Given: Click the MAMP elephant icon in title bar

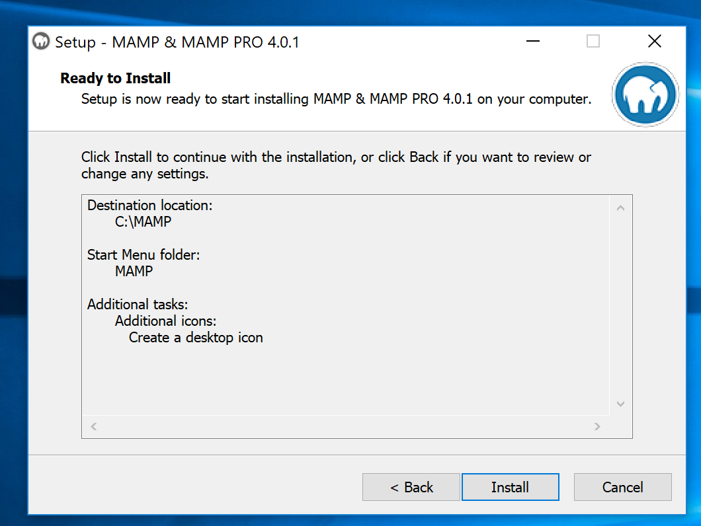Looking at the screenshot, I should 42,42.
